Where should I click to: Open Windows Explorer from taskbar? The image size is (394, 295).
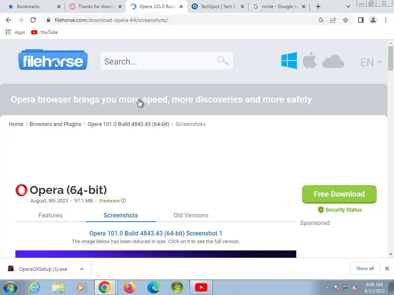[58, 287]
